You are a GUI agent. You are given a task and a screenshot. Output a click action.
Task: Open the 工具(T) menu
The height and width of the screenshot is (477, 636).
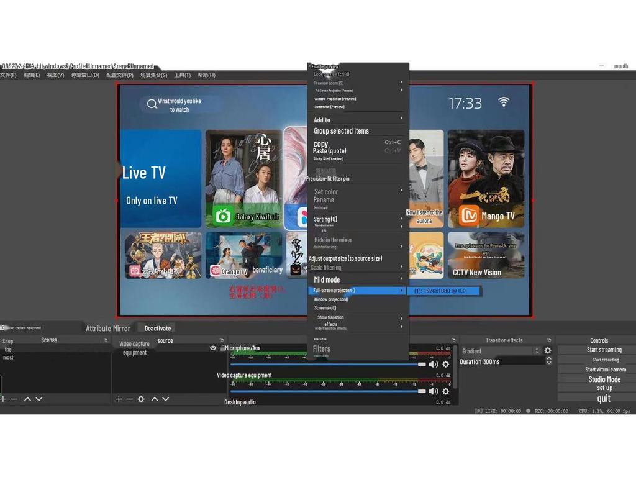183,75
